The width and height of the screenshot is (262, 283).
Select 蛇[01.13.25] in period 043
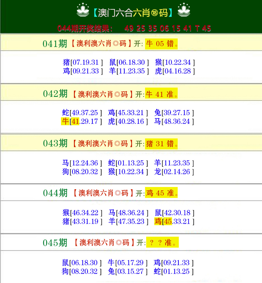[x=128, y=163]
